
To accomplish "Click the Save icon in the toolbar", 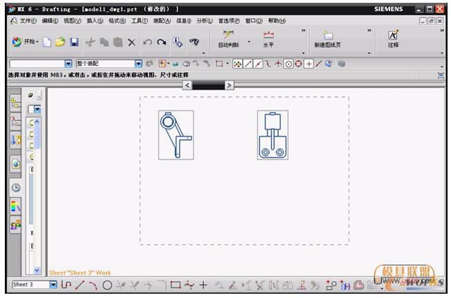I will click(74, 42).
